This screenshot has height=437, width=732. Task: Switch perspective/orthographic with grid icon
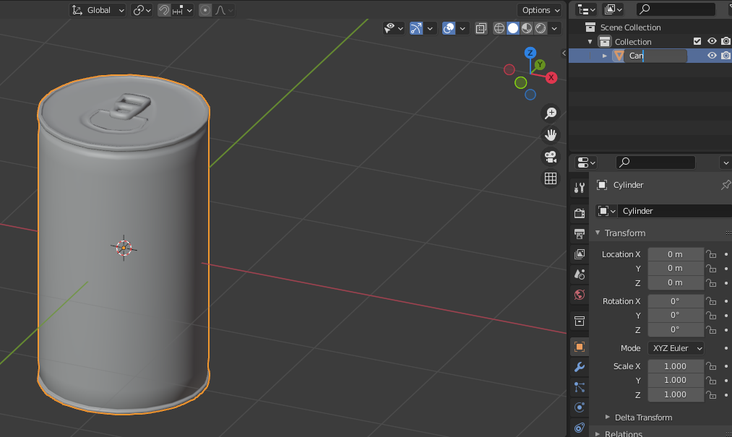pos(551,178)
